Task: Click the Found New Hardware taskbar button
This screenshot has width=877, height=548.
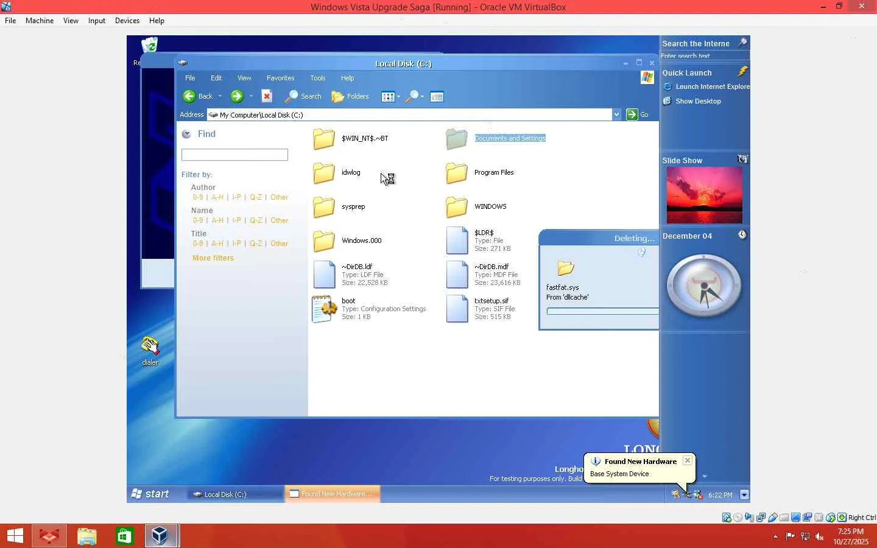Action: [332, 494]
